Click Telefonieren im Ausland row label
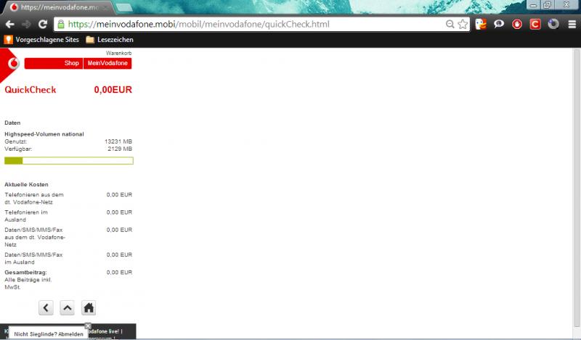 [x=26, y=216]
